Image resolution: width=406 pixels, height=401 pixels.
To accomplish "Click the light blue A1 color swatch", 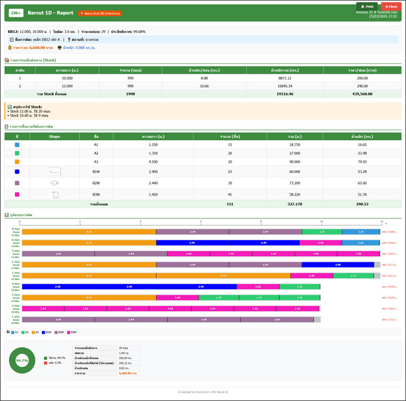I will 17,145.
